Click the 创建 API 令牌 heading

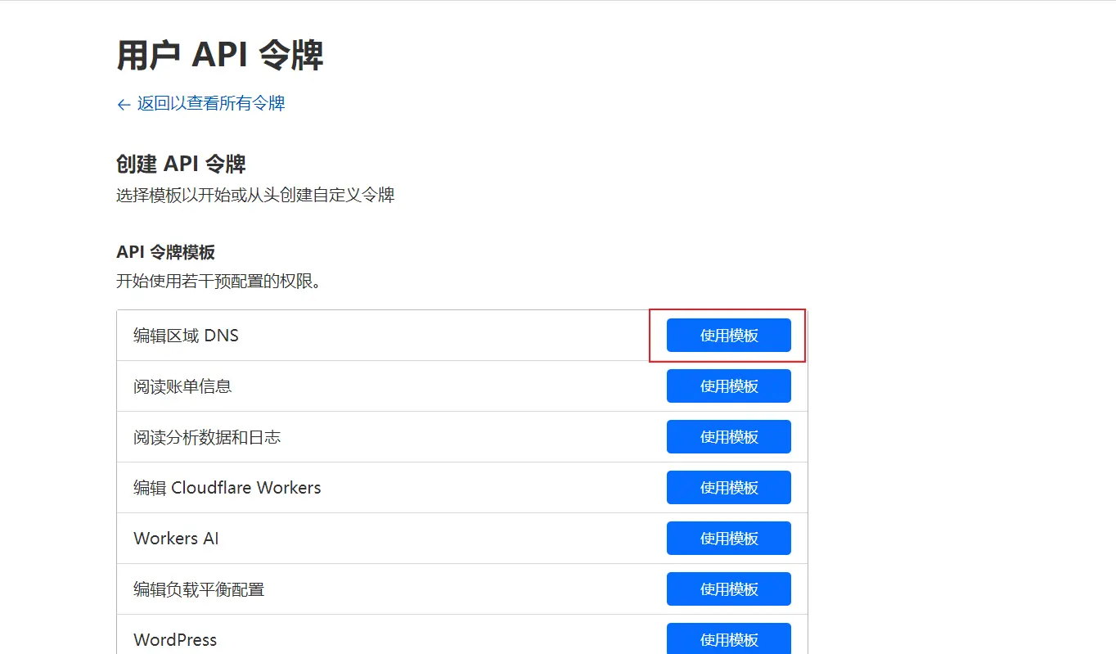point(181,164)
